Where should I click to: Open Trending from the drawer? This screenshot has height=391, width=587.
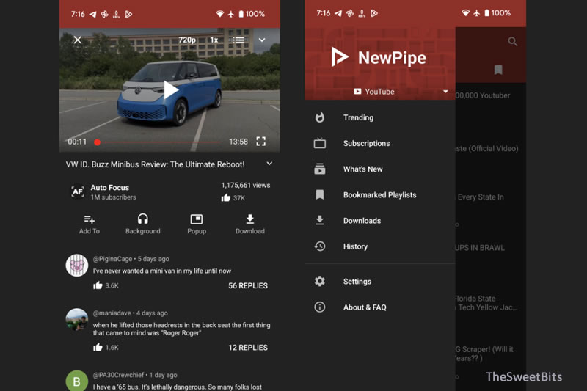(380, 117)
